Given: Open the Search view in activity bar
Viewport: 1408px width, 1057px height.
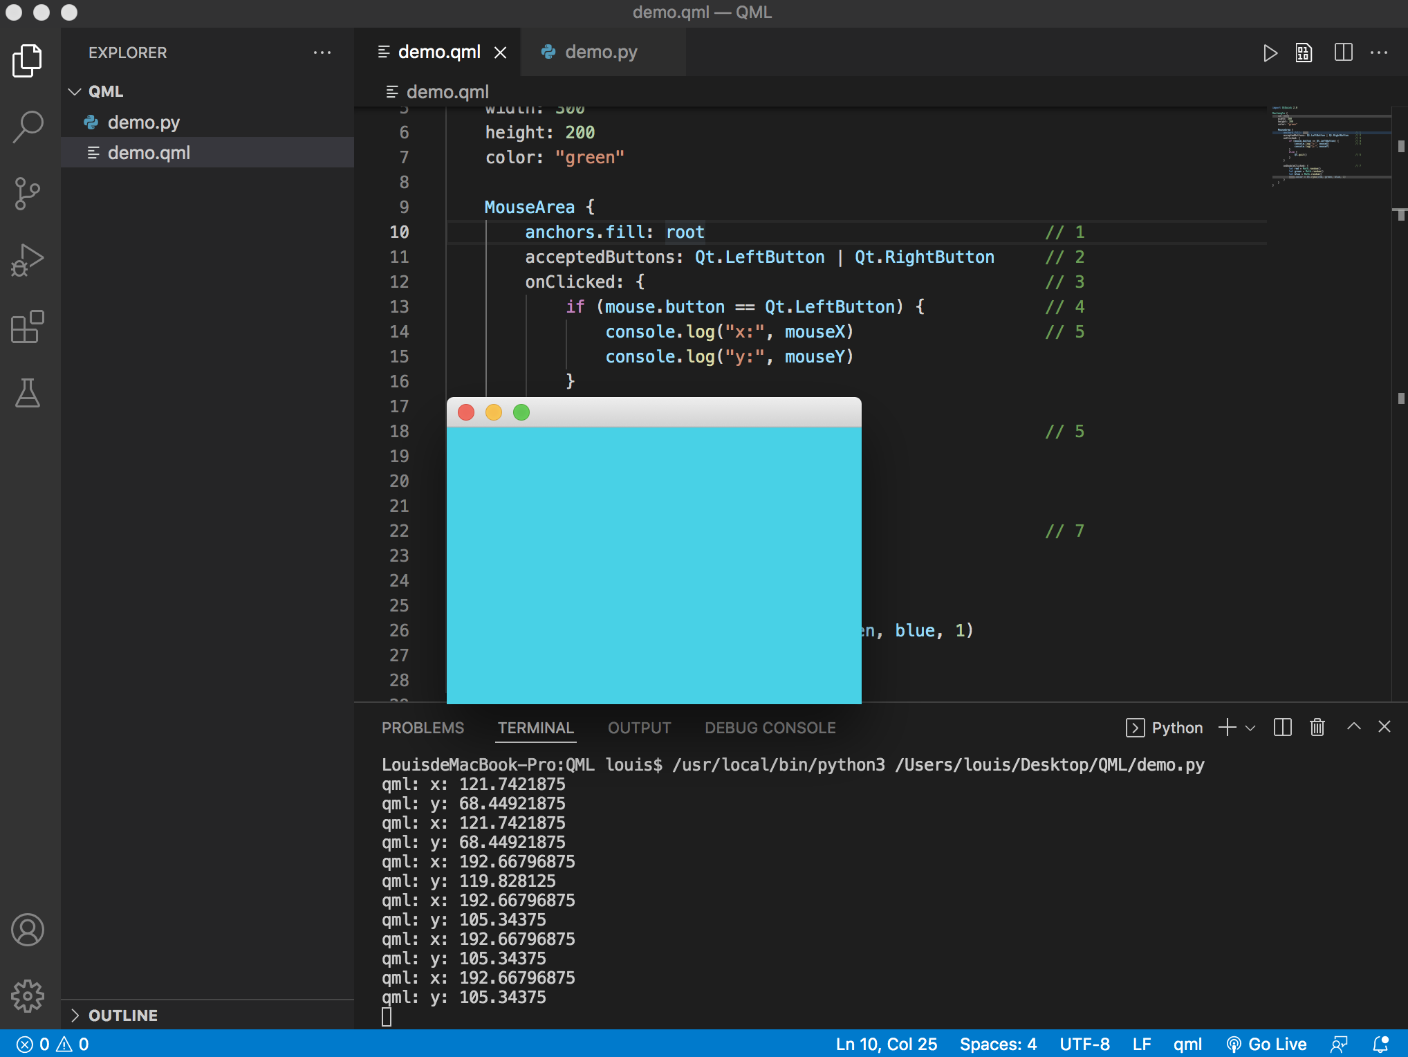Looking at the screenshot, I should pos(28,127).
